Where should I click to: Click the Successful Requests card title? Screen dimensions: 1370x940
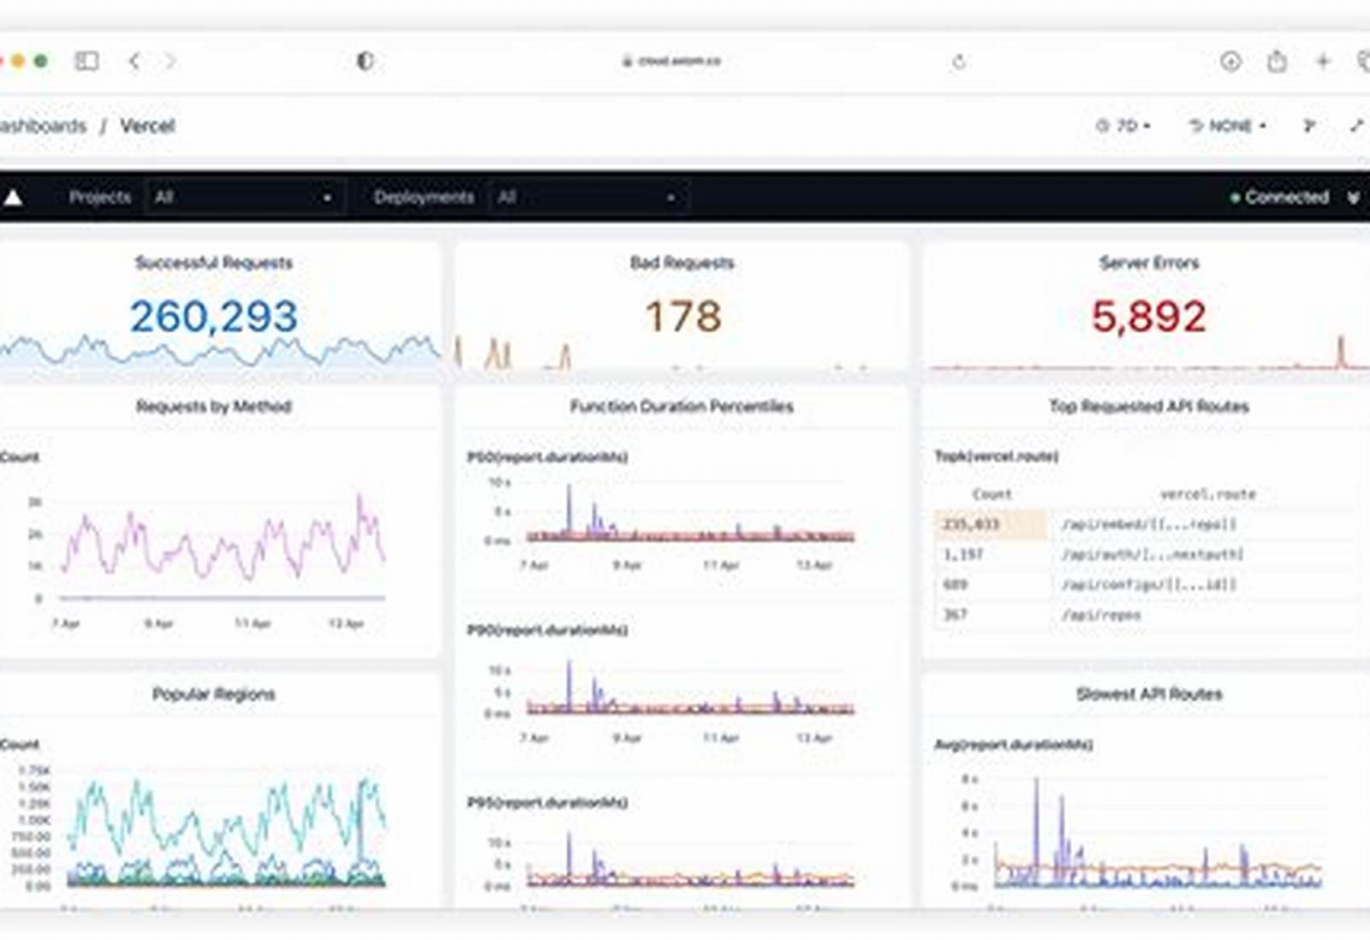click(213, 263)
